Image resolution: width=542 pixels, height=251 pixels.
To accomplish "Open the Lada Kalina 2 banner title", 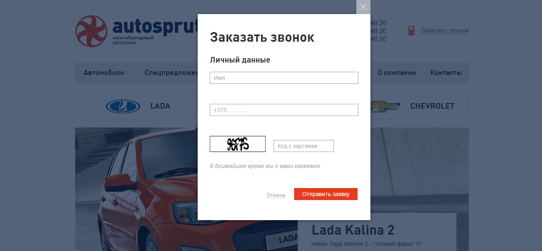I will tap(353, 230).
